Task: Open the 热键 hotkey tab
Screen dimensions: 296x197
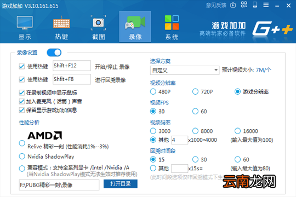Action: click(61, 27)
